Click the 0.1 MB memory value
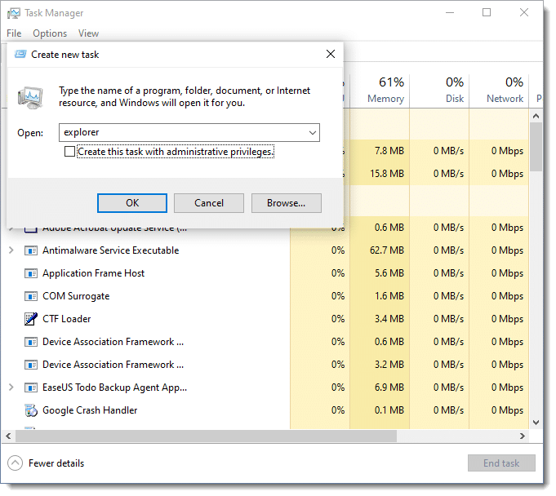The width and height of the screenshot is (556, 496). click(389, 410)
